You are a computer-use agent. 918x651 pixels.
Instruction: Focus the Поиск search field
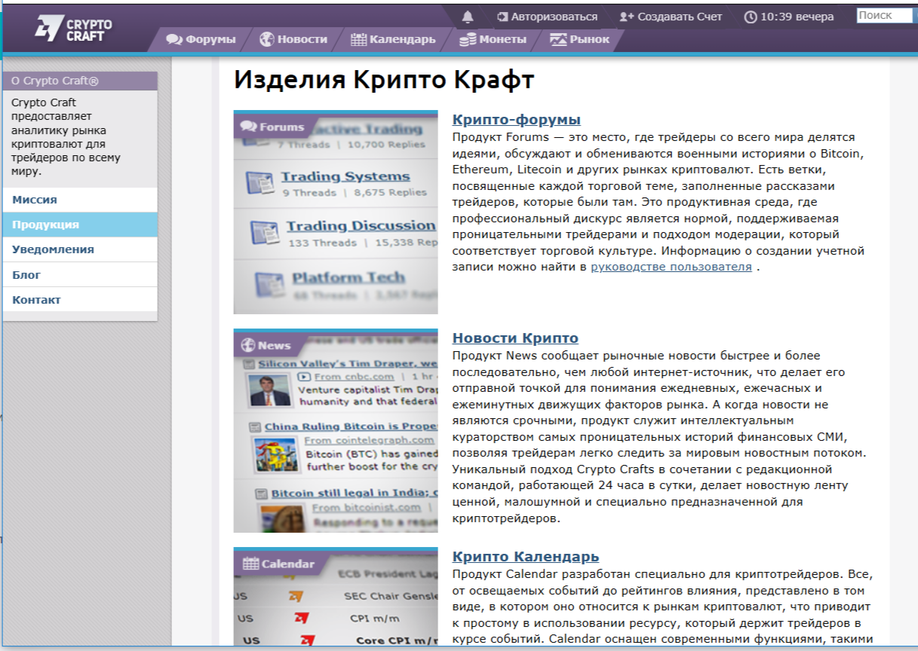click(x=884, y=15)
